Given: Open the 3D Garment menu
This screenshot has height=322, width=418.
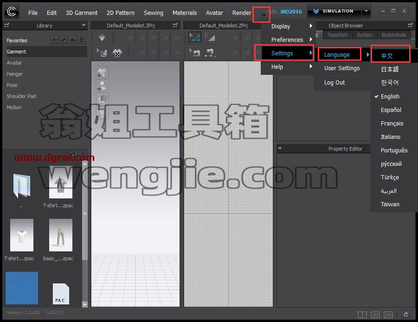Looking at the screenshot, I should click(82, 13).
